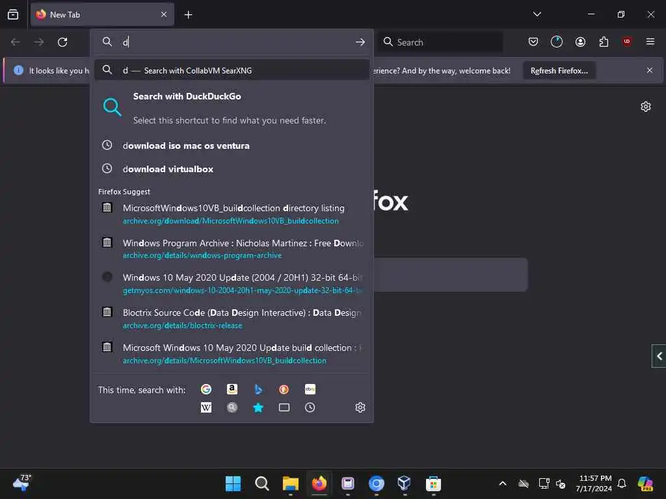Viewport: 666px width, 499px height.
Task: Open Microsoft Windows 10 May 2020 build collection
Action: coord(232,353)
